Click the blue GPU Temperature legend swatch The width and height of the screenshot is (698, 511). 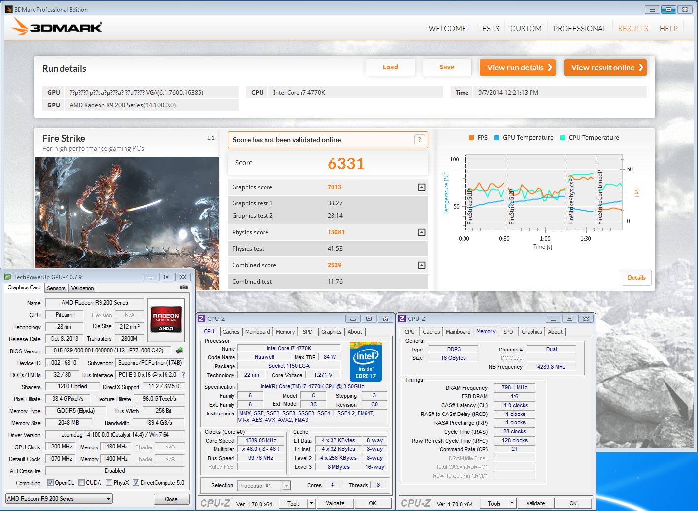coord(497,138)
